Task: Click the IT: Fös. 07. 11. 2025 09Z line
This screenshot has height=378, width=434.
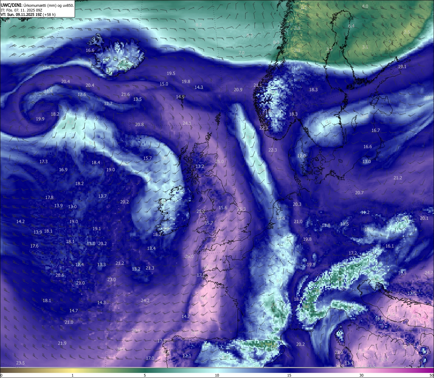Action: click(x=21, y=10)
